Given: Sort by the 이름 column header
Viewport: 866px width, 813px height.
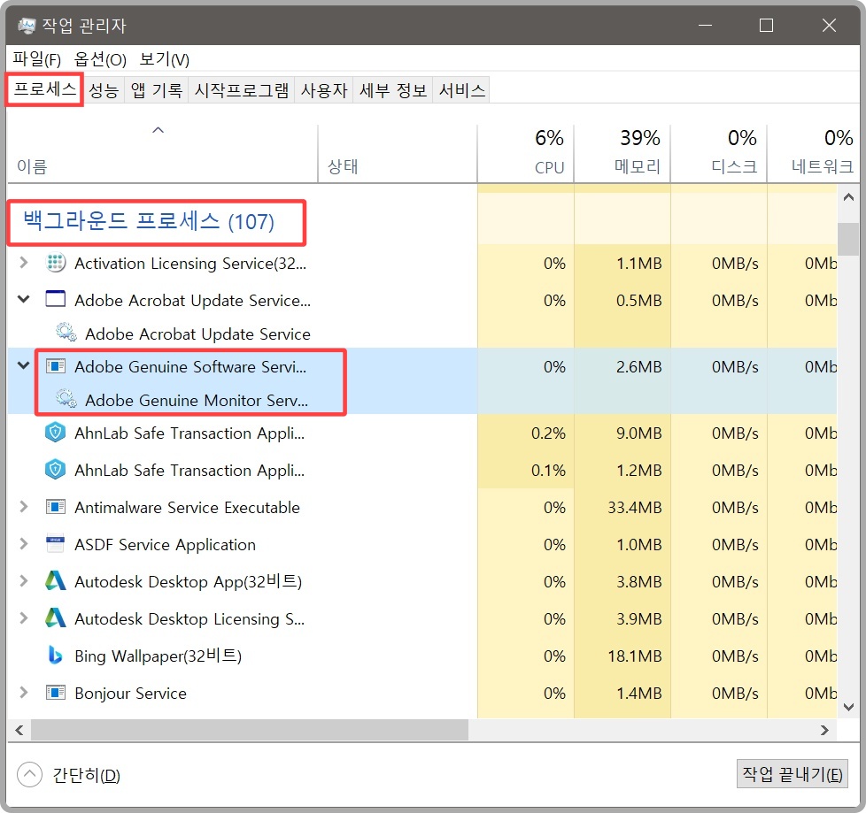Looking at the screenshot, I should point(162,153).
